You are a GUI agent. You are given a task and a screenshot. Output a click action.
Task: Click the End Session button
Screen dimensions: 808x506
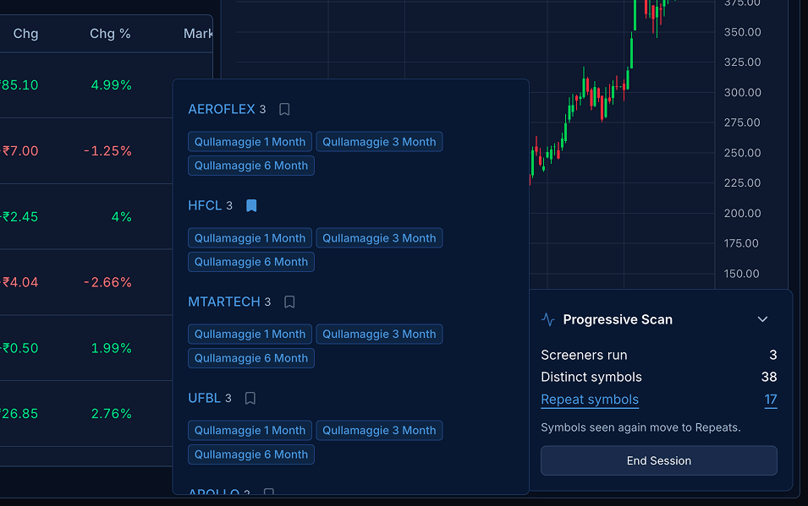point(658,460)
